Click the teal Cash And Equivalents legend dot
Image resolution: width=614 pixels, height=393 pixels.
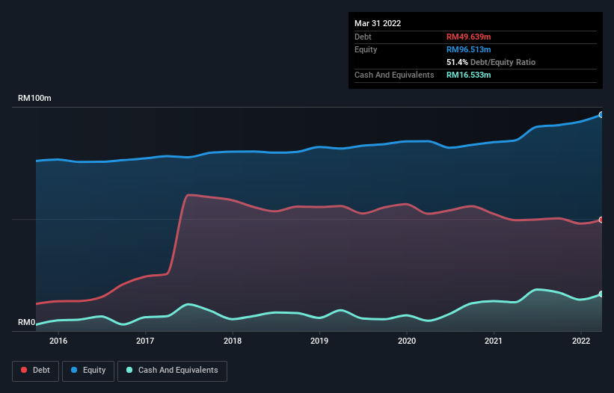coord(129,370)
